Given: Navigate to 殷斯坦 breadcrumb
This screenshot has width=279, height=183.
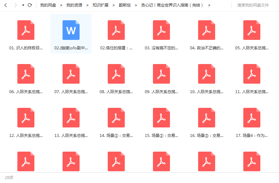Looking at the screenshot, I should (x=124, y=5).
